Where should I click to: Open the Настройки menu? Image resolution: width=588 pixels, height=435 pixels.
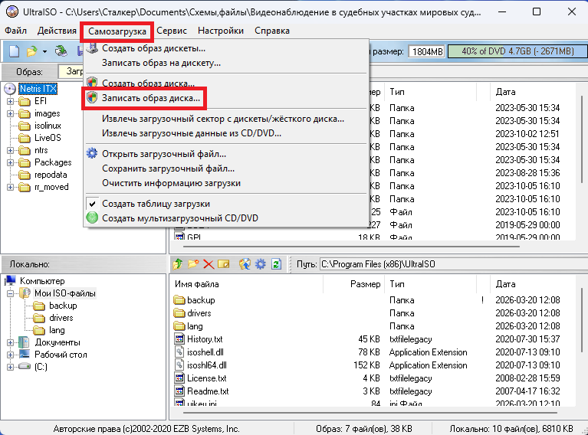(221, 31)
